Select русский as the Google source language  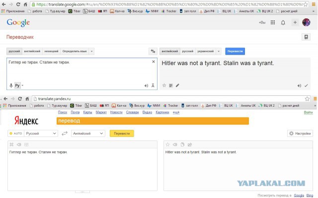tap(14, 51)
